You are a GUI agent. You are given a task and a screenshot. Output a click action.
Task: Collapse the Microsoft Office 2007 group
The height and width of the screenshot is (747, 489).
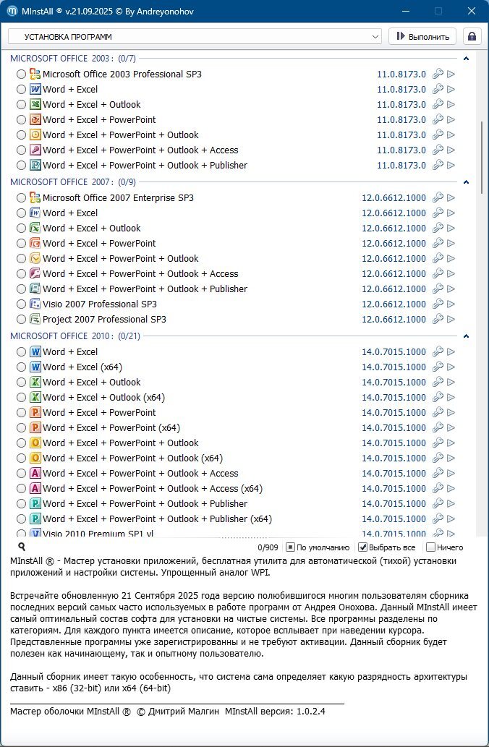click(466, 182)
